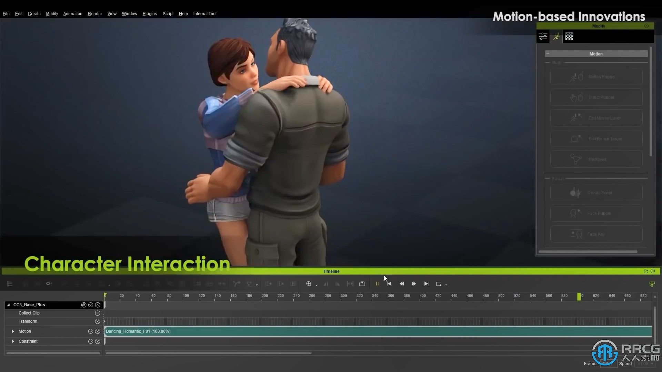
Task: Open the Animation menu
Action: 72,14
